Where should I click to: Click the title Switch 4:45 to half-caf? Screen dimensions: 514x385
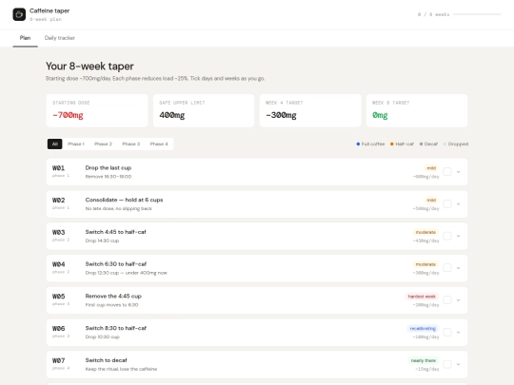click(115, 232)
